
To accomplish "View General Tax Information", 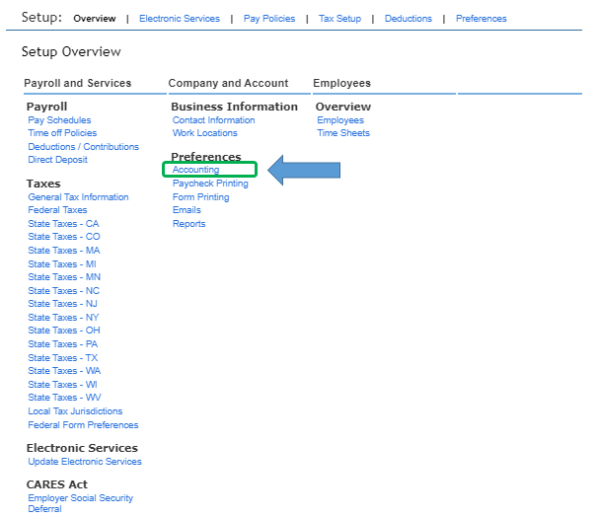I will pyautogui.click(x=78, y=197).
